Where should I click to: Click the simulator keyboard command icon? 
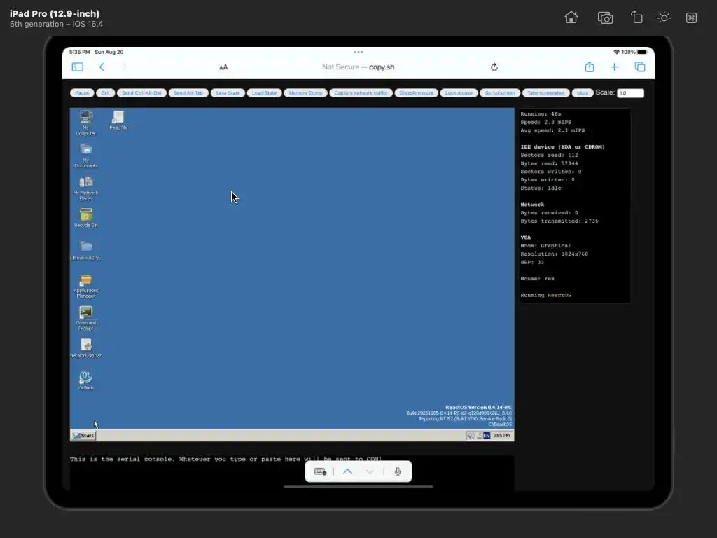pos(691,18)
